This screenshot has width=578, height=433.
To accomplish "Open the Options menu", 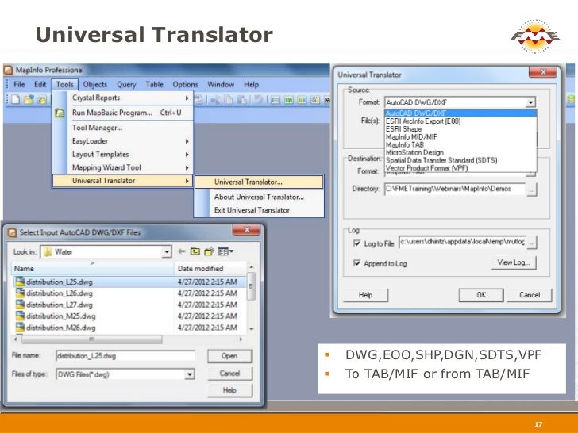I will (x=186, y=84).
